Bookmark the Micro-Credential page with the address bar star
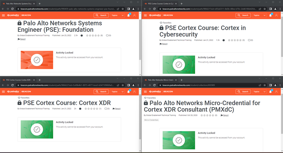The image size is (283, 153). (x=264, y=85)
